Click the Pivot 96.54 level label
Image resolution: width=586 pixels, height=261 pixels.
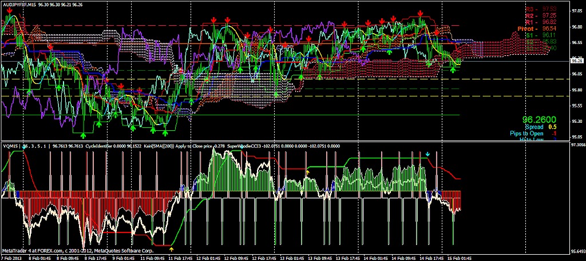[x=536, y=28]
